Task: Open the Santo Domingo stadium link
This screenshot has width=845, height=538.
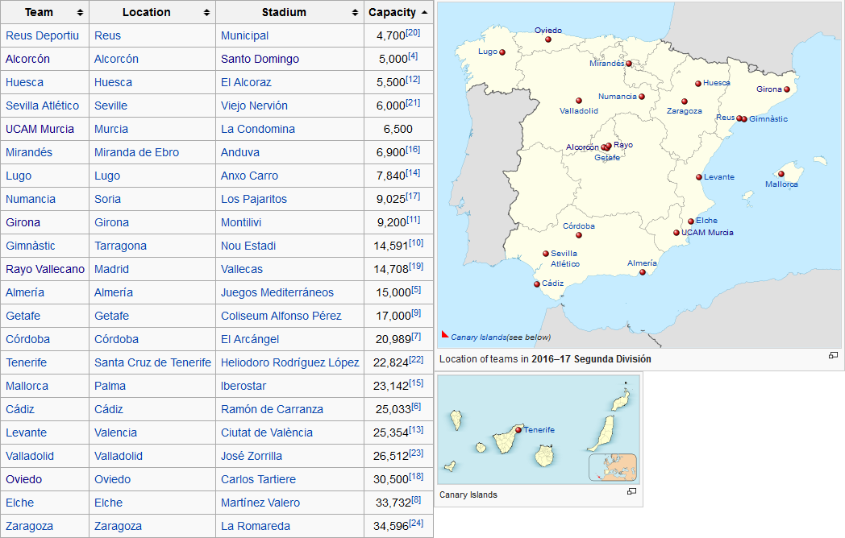Action: [x=260, y=60]
